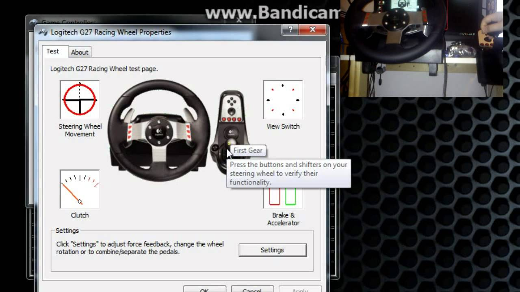The height and width of the screenshot is (292, 520).
Task: Click the 'Settings' group box heading
Action: pos(67,231)
